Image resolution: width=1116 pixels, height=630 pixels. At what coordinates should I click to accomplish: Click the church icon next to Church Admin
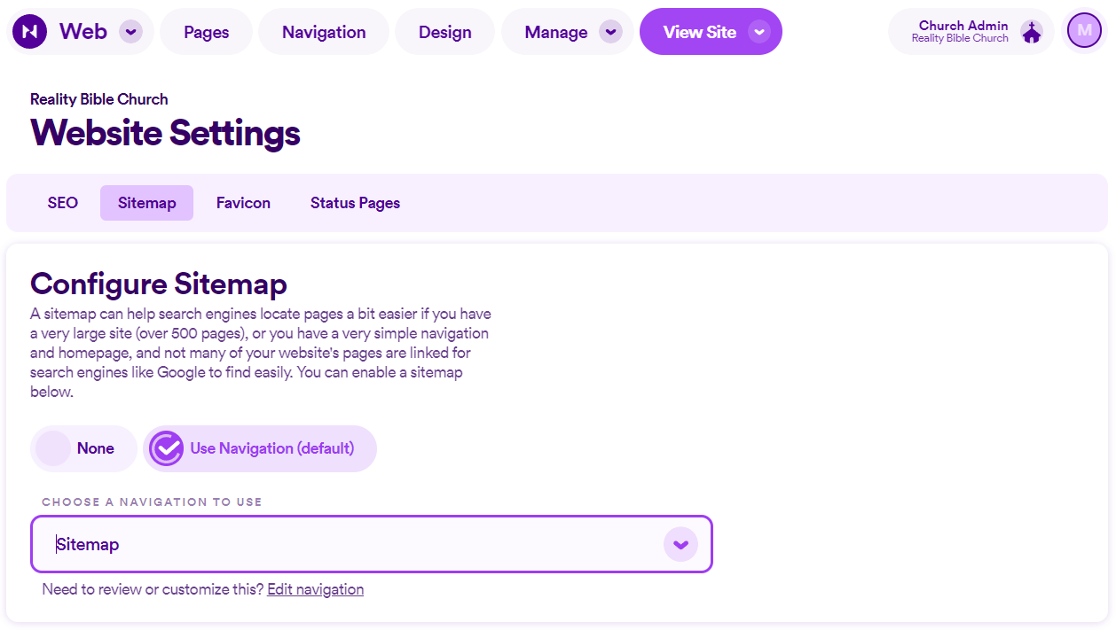1032,30
